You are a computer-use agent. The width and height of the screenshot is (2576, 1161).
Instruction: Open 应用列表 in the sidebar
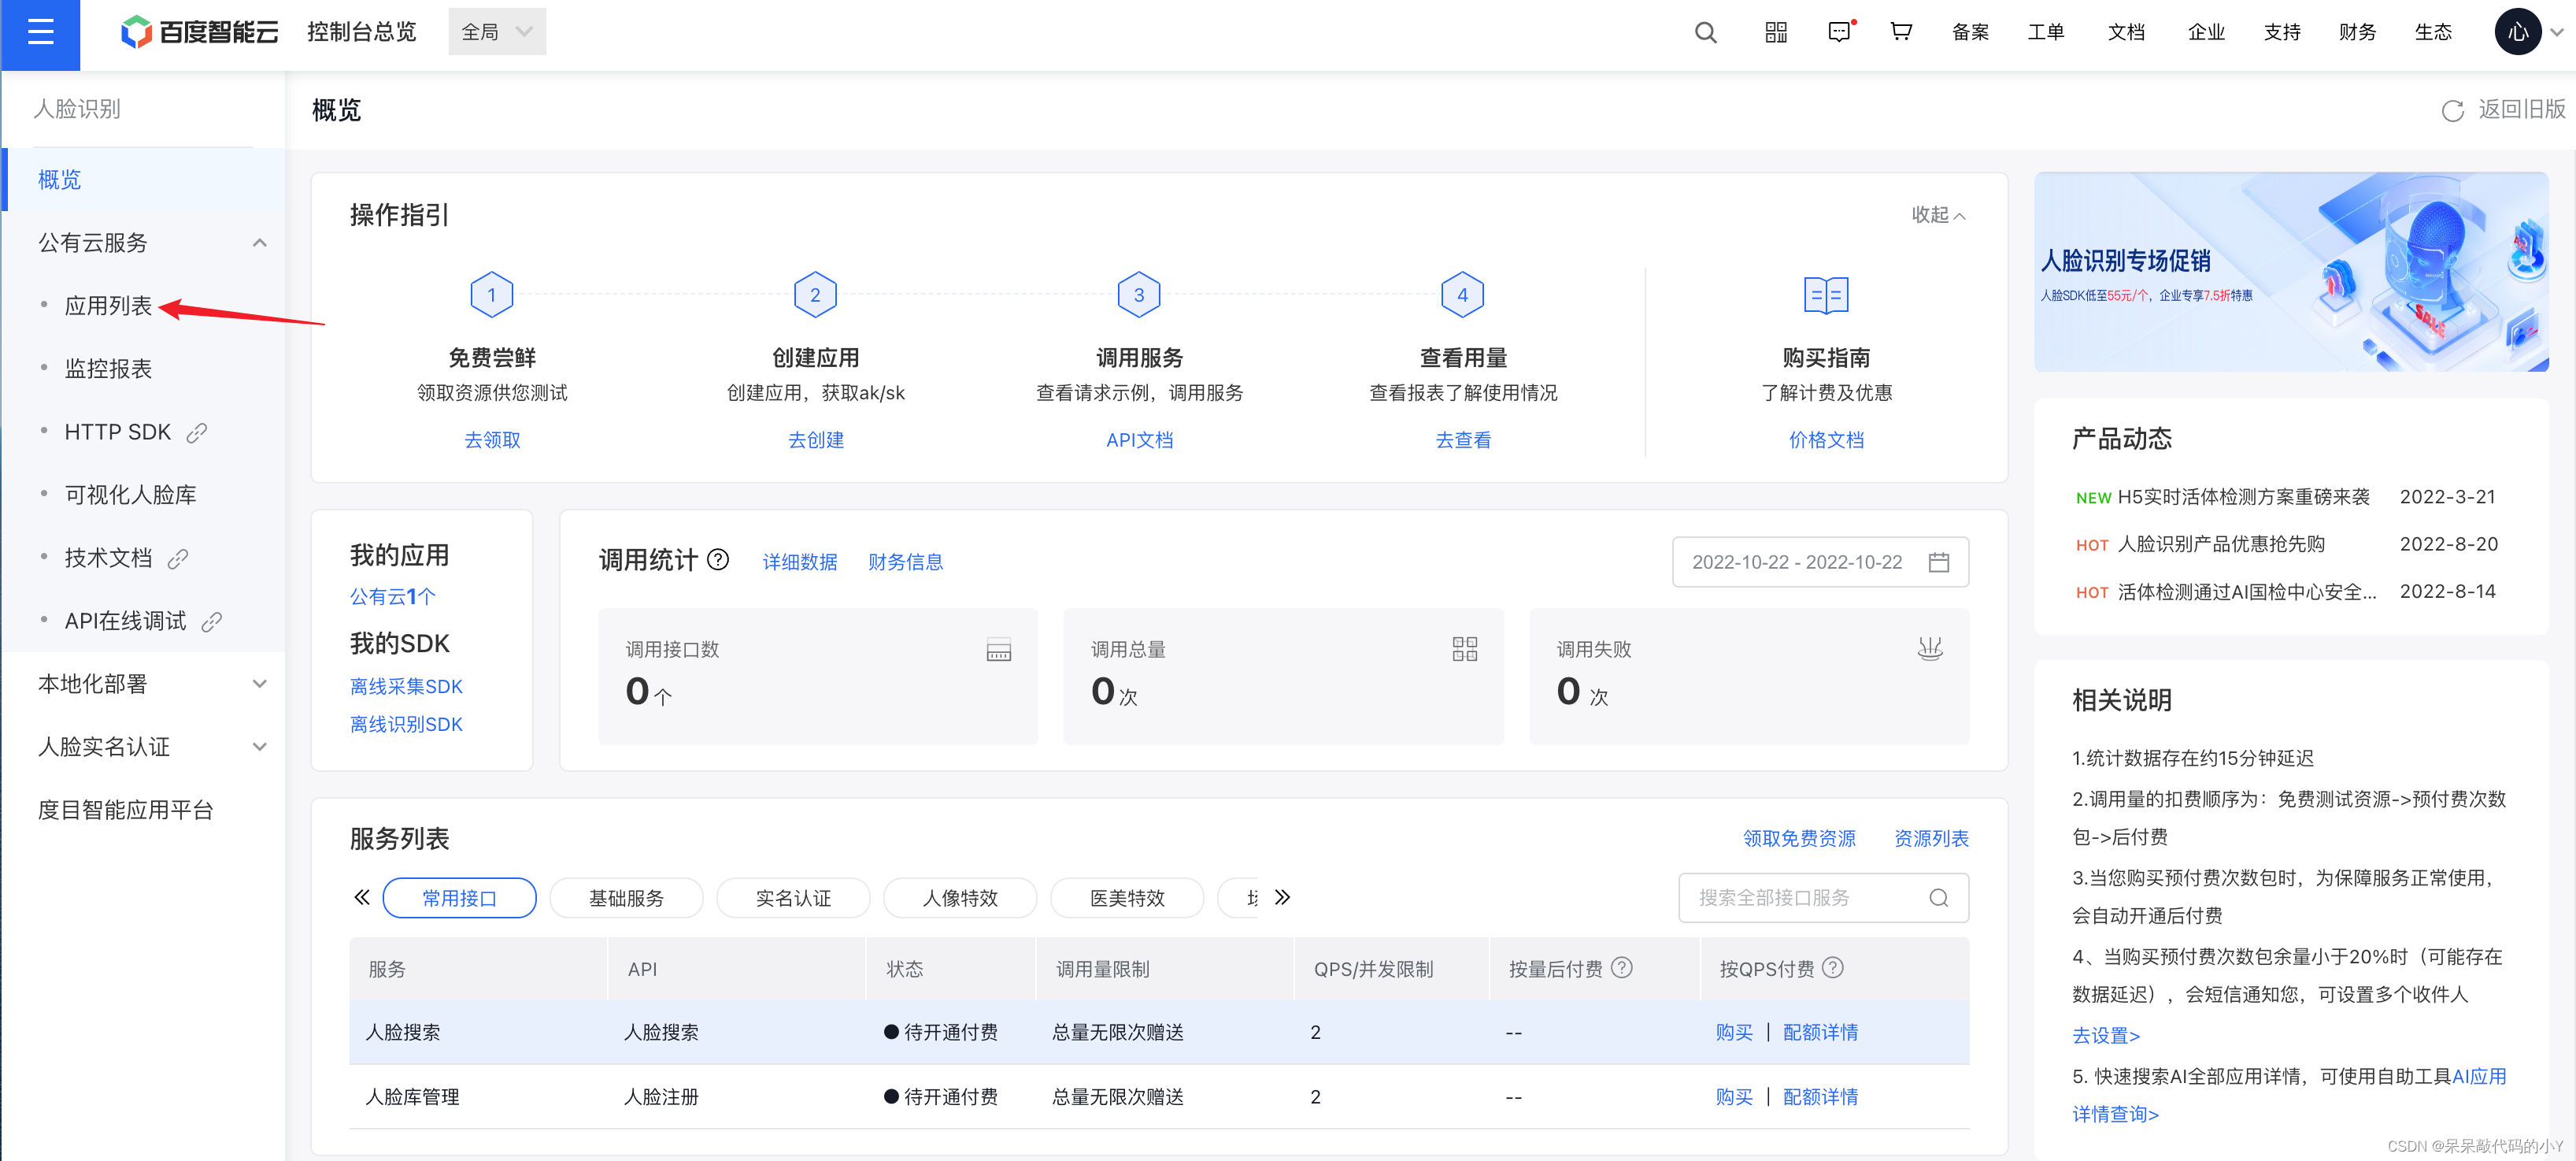coord(108,306)
